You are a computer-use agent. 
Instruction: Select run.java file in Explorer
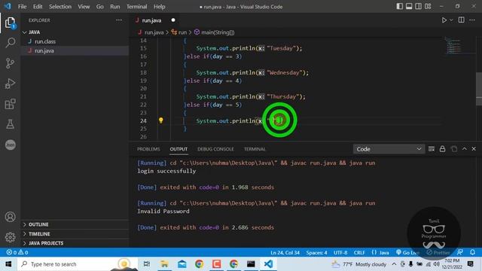[44, 50]
